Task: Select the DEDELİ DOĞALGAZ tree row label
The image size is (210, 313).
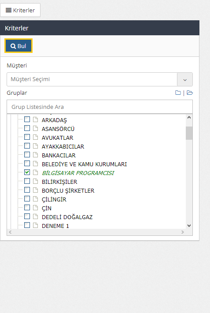Action: [67, 217]
